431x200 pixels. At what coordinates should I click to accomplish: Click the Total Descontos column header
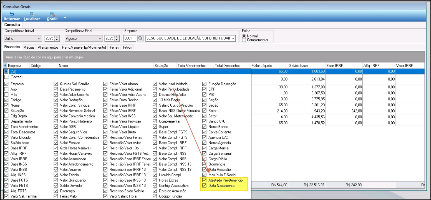point(232,65)
